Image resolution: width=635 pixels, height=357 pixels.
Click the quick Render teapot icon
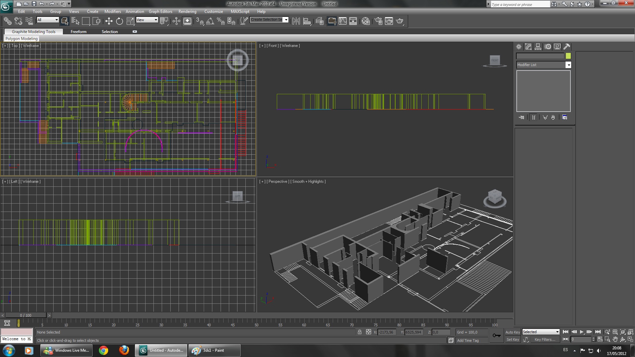point(400,21)
